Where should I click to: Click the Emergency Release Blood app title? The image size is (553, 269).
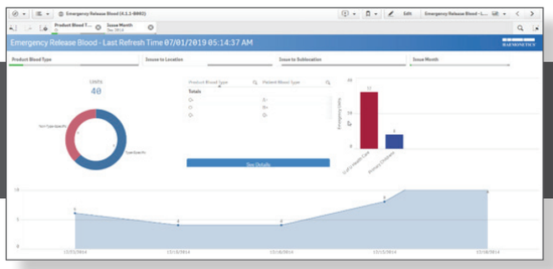pos(106,14)
